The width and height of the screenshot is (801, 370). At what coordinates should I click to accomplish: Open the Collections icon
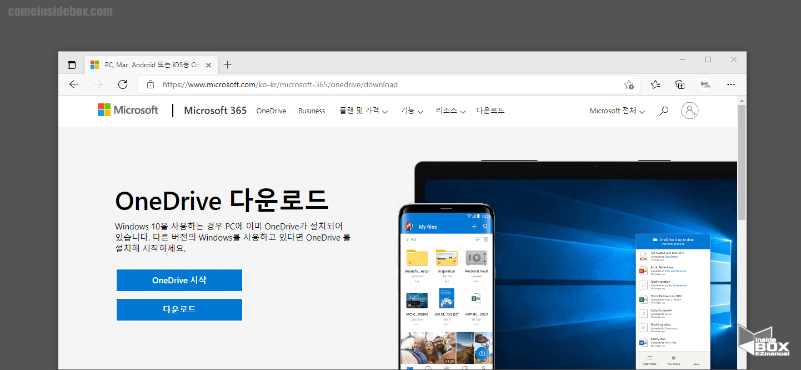tap(680, 84)
